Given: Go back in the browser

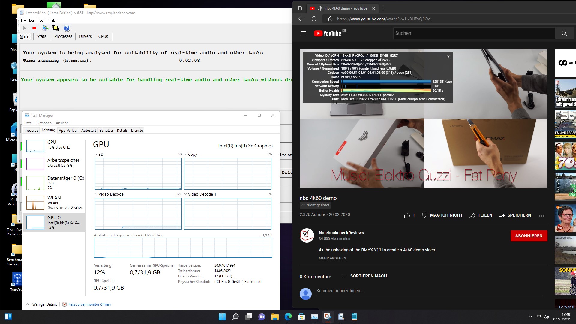Looking at the screenshot, I should tap(301, 19).
